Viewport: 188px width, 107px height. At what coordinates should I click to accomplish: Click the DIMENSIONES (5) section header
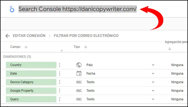coord(17,57)
